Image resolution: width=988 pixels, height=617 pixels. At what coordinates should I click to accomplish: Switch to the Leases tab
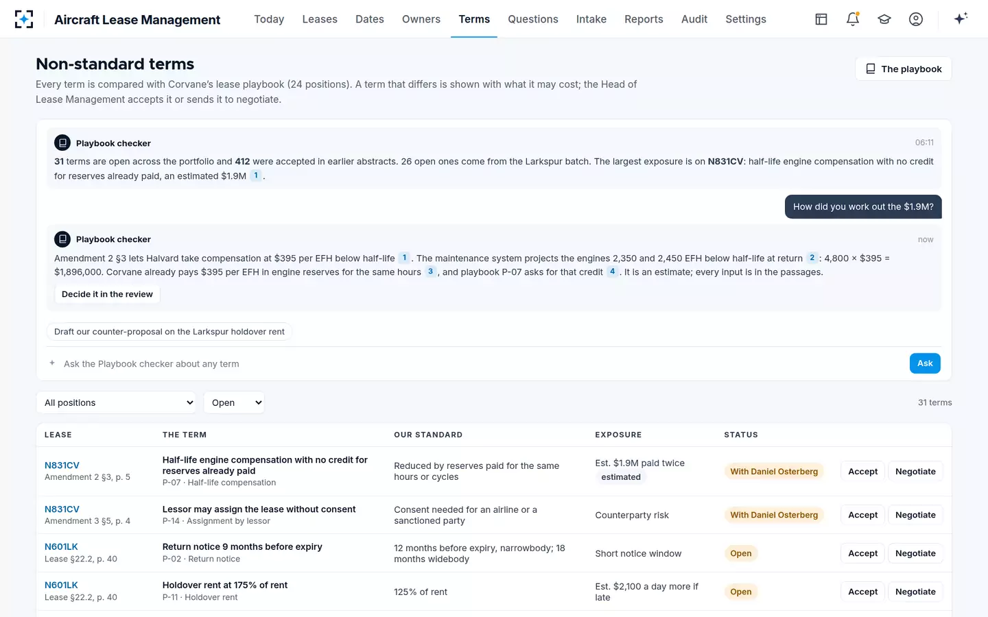click(x=320, y=19)
